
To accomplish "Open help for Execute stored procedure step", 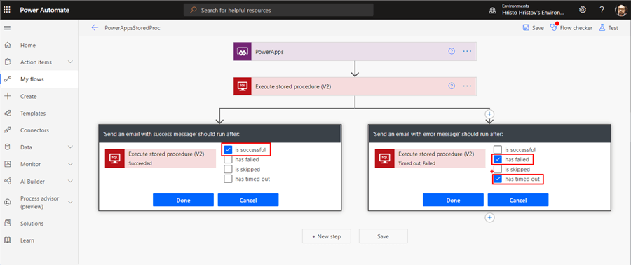I will click(x=452, y=86).
